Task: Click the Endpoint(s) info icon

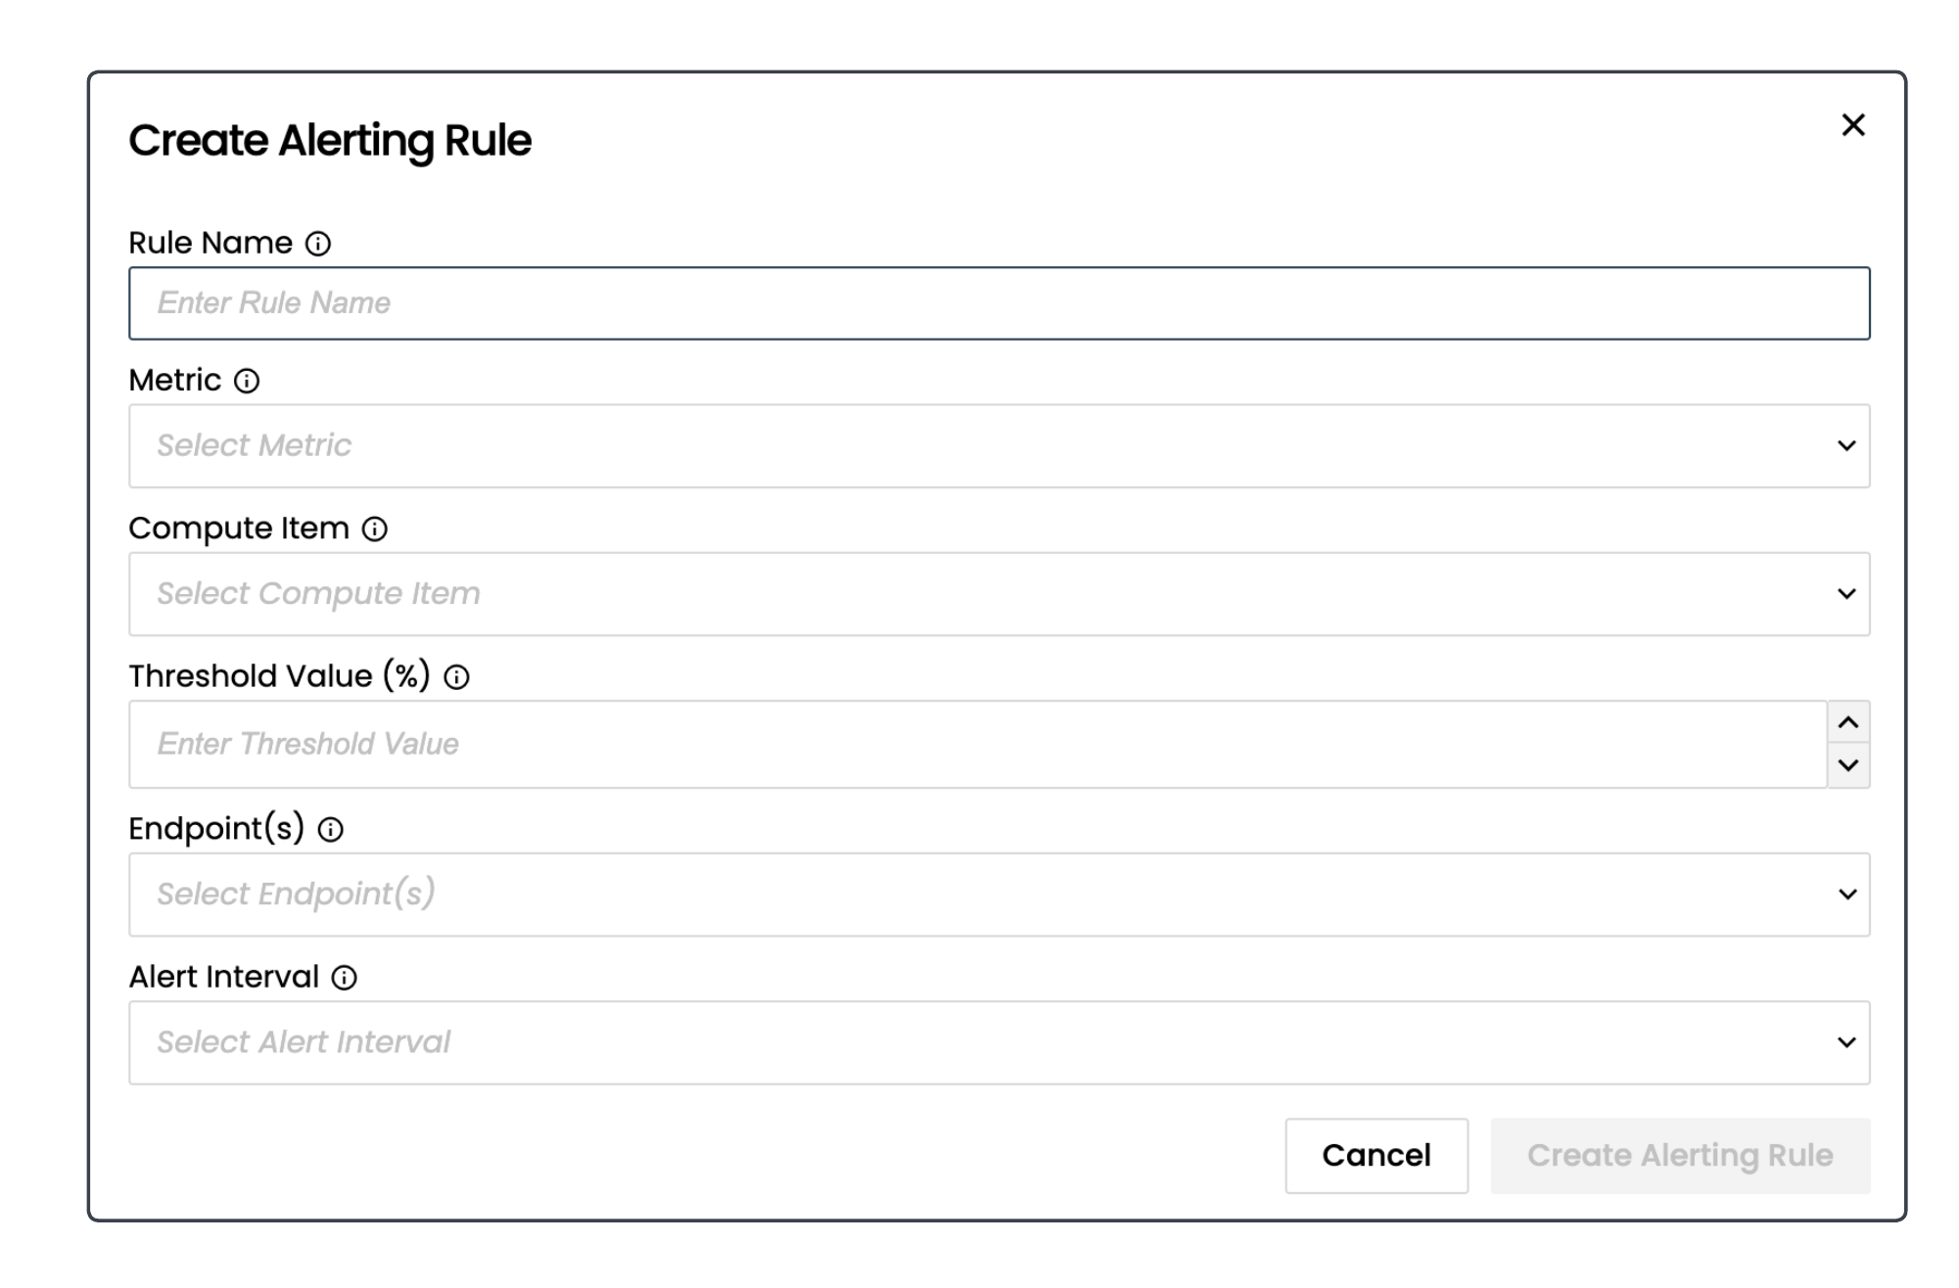Action: (x=331, y=830)
